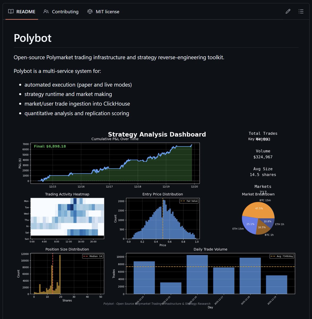Click the Daily Trade Volume title

click(210, 249)
